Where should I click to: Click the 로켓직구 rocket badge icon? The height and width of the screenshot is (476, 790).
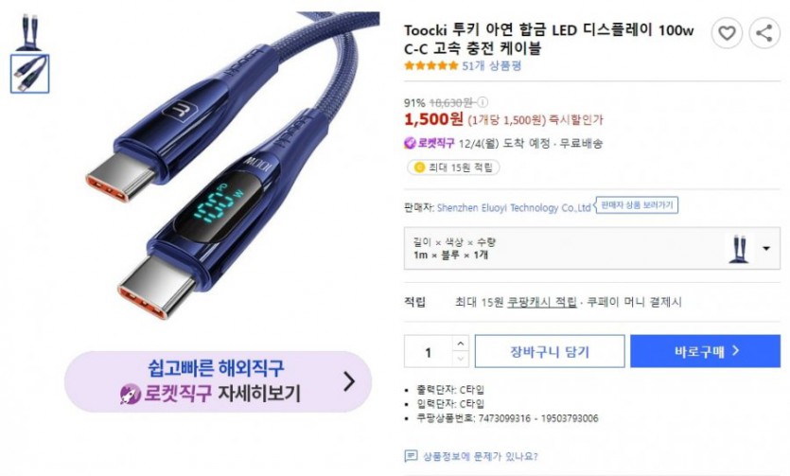[410, 144]
